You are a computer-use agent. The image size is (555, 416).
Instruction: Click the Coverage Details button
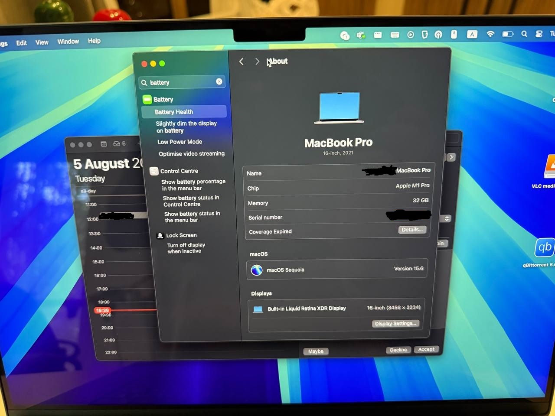click(412, 230)
